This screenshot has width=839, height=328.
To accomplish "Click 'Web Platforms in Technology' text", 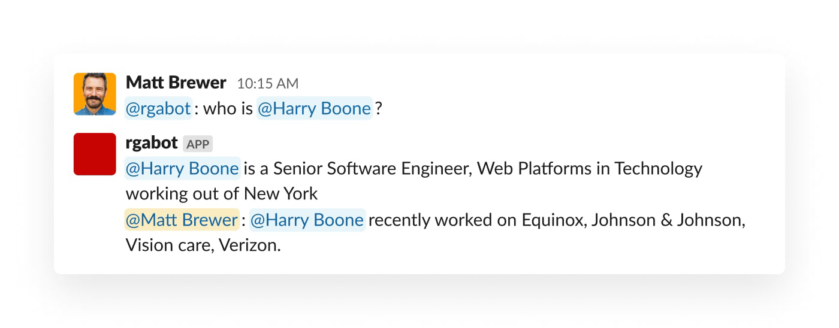I will click(589, 169).
